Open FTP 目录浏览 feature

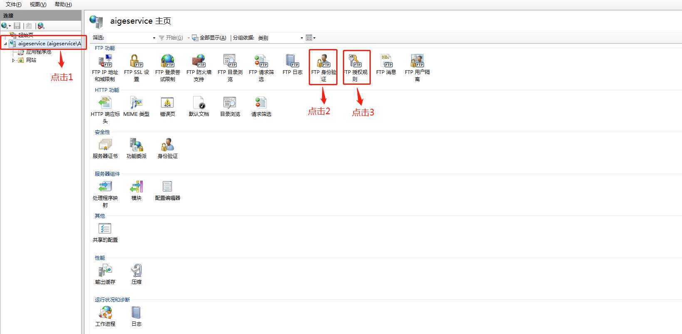point(230,68)
